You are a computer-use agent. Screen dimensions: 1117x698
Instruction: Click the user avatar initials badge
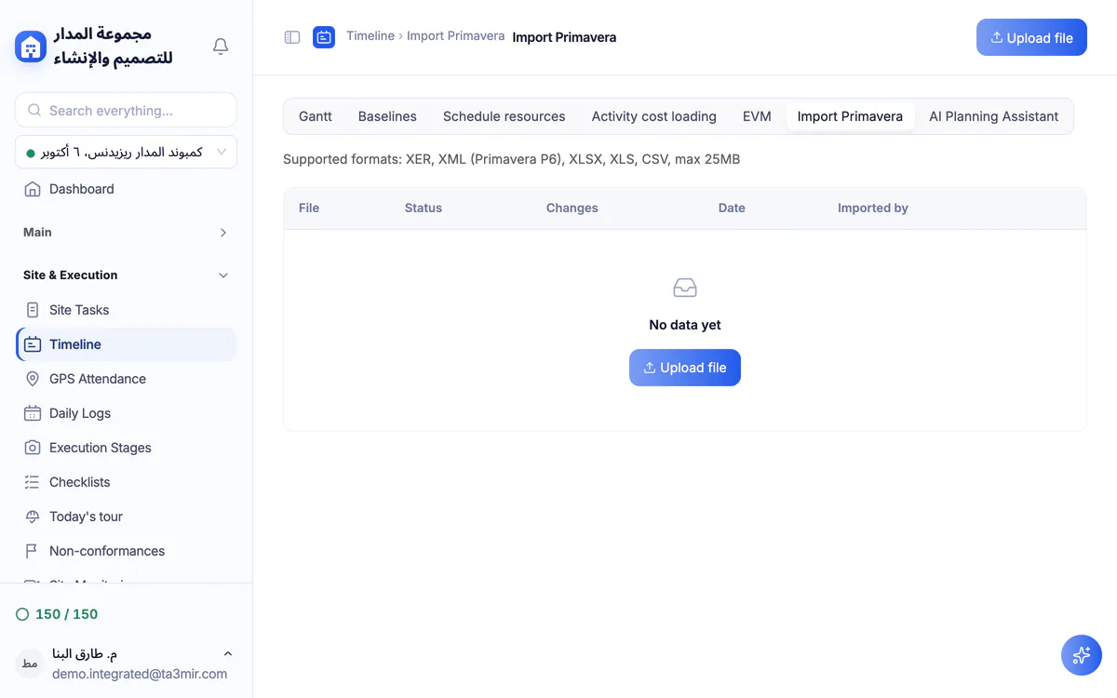30,664
